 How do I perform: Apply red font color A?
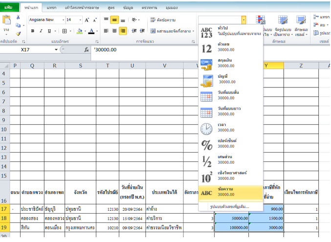(x=91, y=31)
